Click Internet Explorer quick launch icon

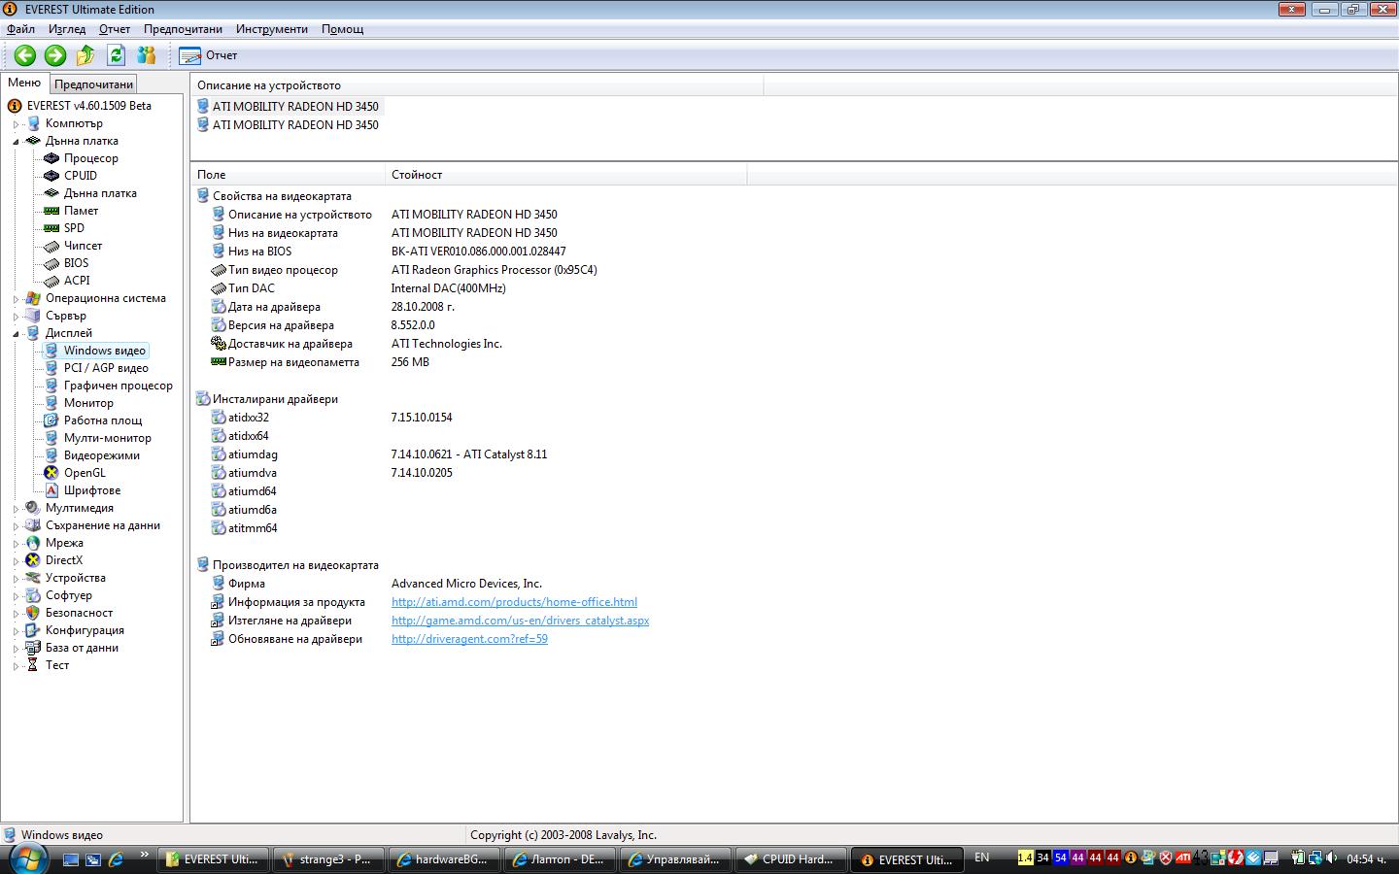[x=116, y=859]
